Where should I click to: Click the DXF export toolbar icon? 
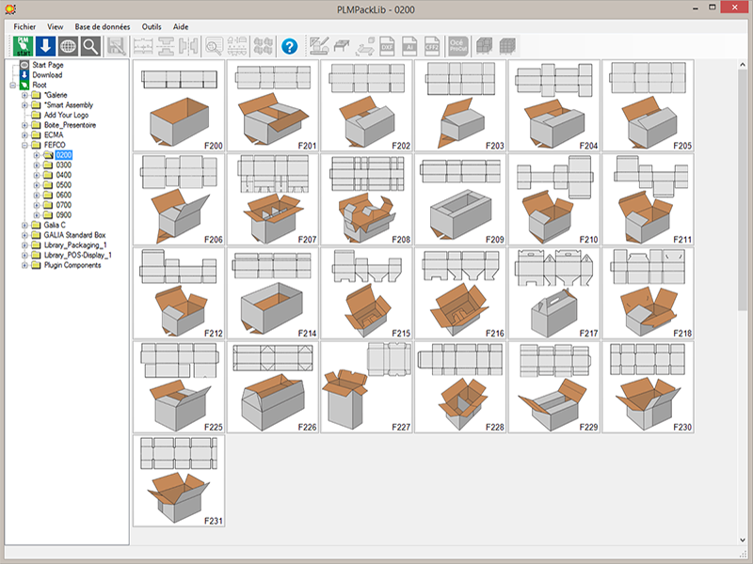pyautogui.click(x=387, y=46)
